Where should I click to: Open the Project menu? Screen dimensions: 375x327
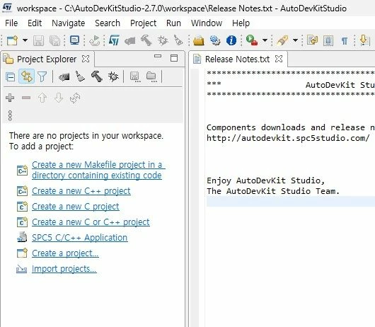coord(143,23)
